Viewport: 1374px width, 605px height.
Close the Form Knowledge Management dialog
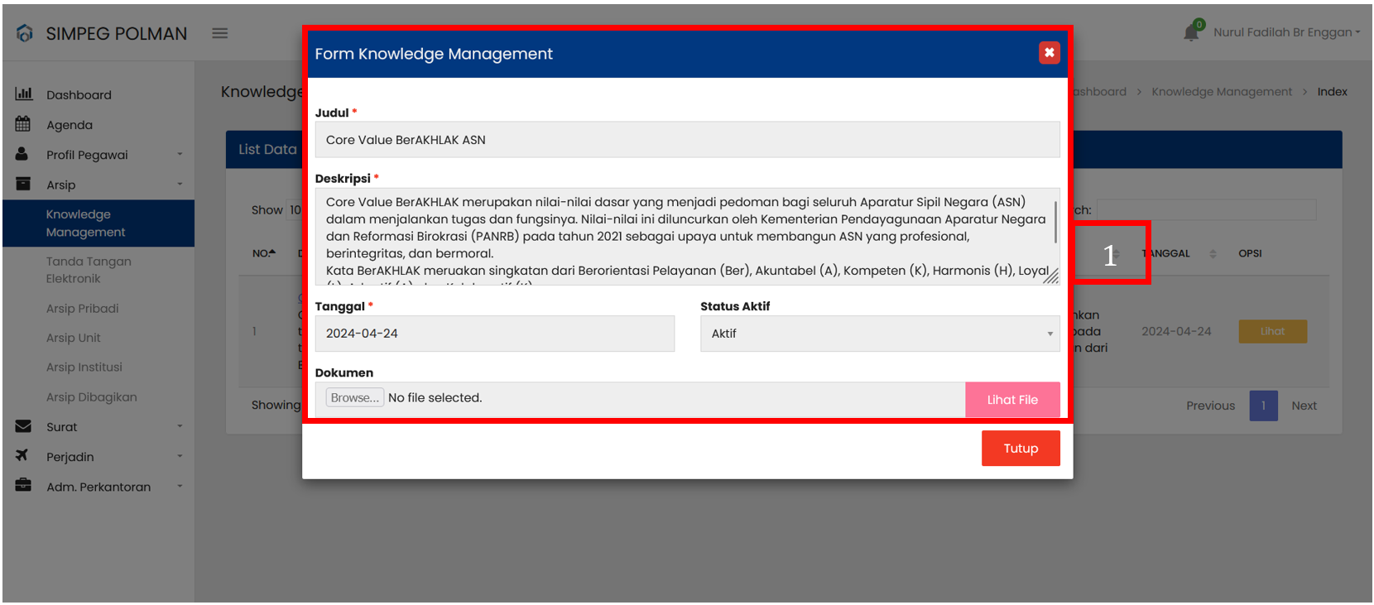[x=1049, y=53]
